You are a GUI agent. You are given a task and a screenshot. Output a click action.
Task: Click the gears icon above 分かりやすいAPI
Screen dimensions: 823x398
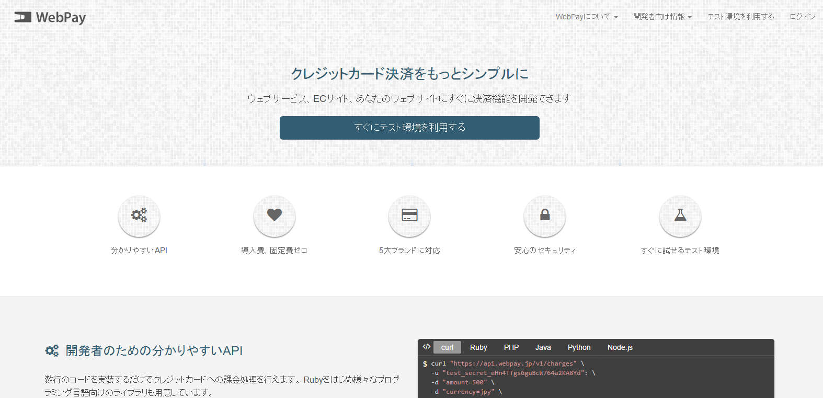139,215
